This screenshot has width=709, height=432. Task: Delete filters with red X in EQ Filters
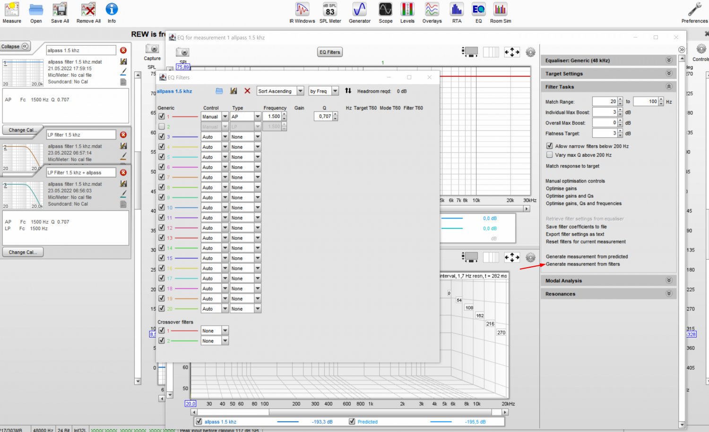pos(247,91)
